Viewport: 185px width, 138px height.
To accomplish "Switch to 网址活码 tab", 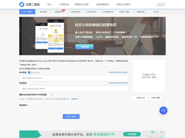I will (43, 12).
